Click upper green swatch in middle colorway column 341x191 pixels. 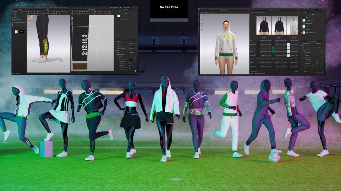pos(273,48)
